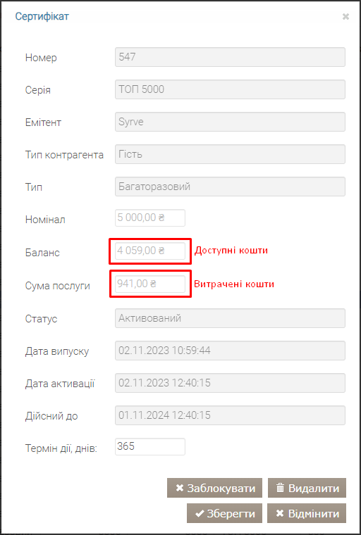This screenshot has width=361, height=535.
Task: Click the Тип field showing Багаторазовий
Action: click(230, 187)
